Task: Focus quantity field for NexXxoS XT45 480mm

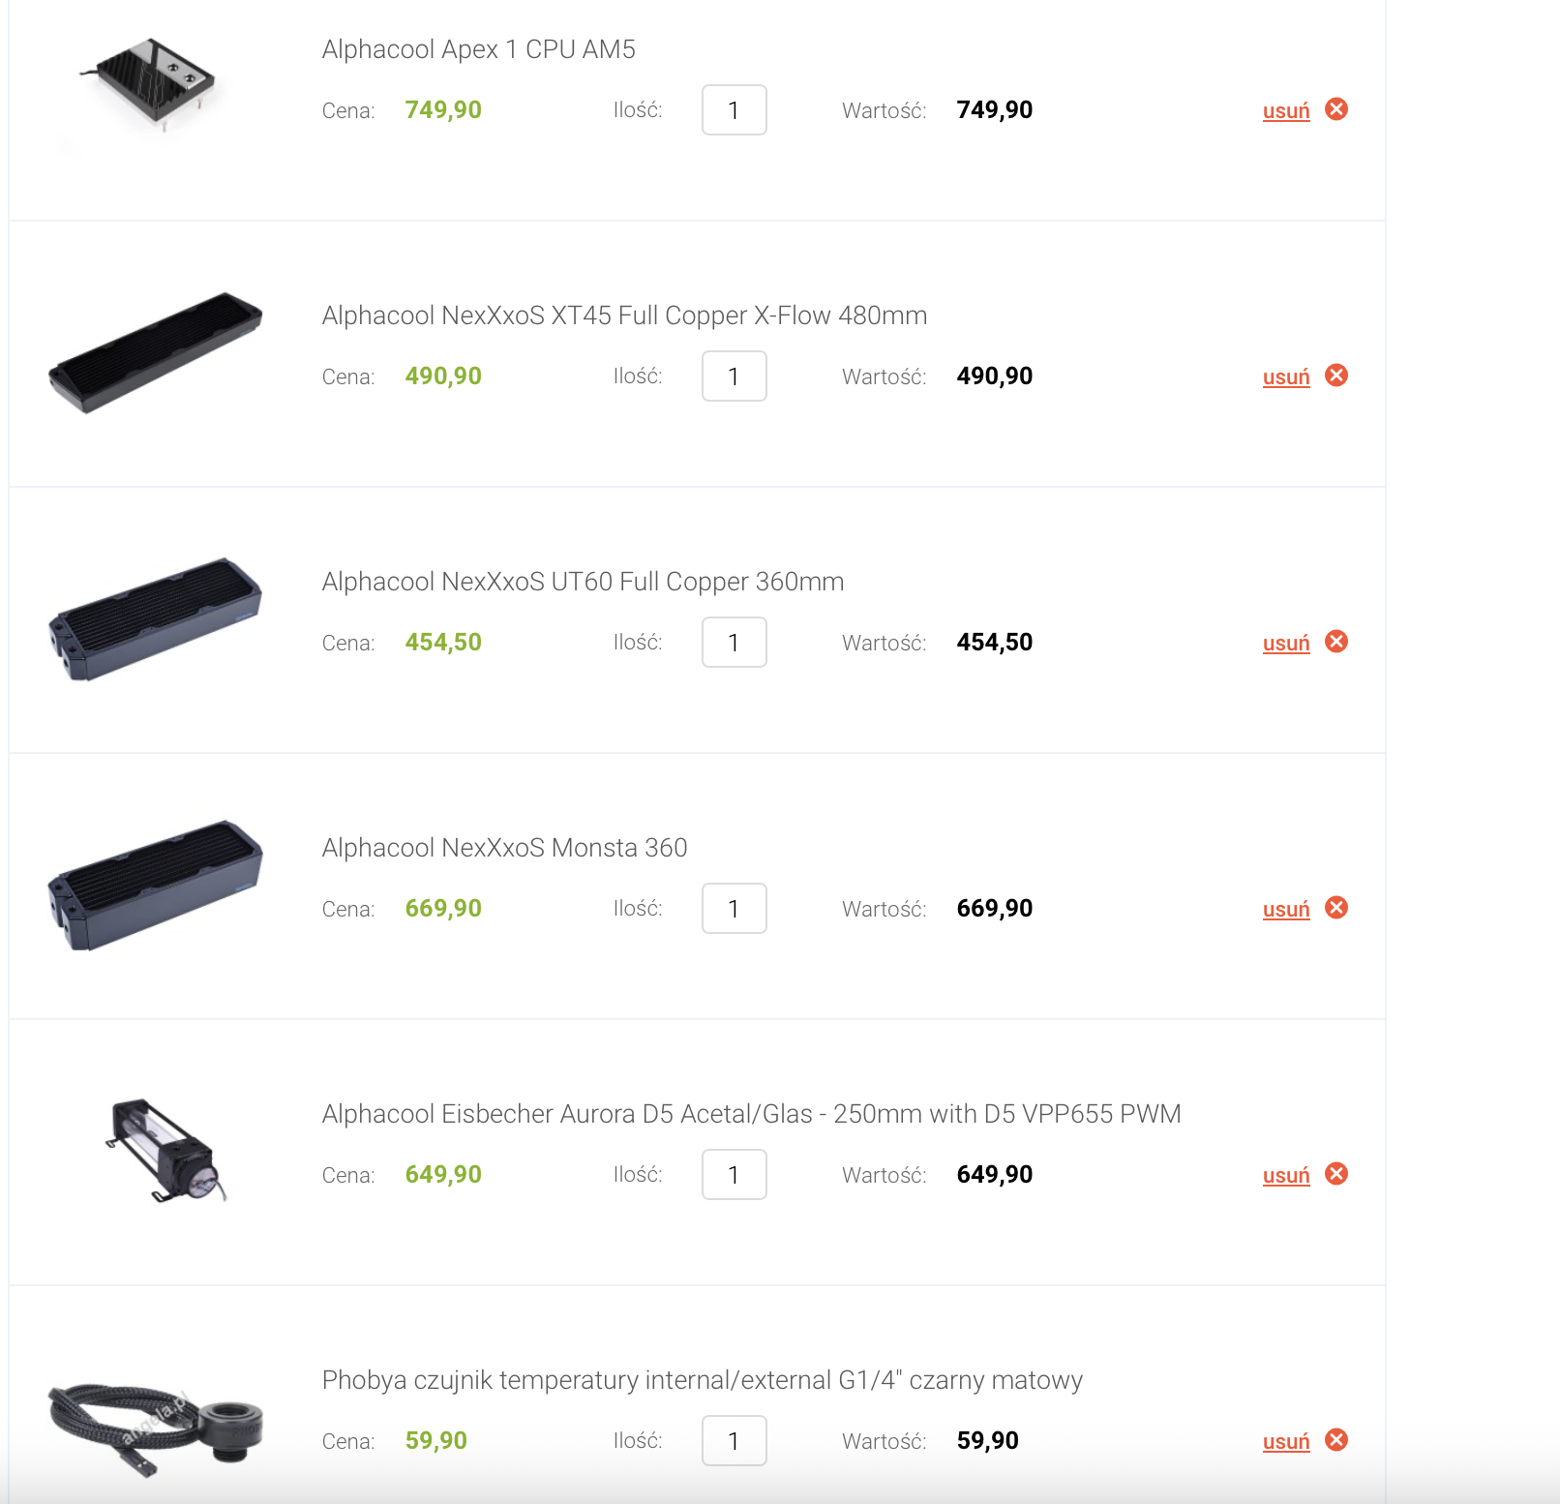Action: coord(735,376)
